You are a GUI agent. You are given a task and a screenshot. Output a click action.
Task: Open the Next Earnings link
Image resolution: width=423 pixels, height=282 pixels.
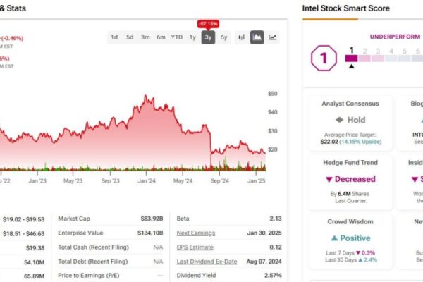pos(196,233)
